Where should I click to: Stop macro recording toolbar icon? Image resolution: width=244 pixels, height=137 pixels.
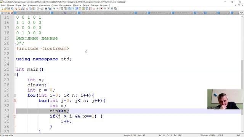pyautogui.click(x=105, y=8)
